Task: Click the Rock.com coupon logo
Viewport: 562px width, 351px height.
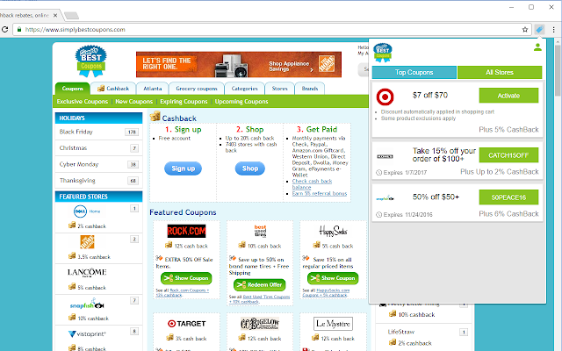Action: pos(186,231)
